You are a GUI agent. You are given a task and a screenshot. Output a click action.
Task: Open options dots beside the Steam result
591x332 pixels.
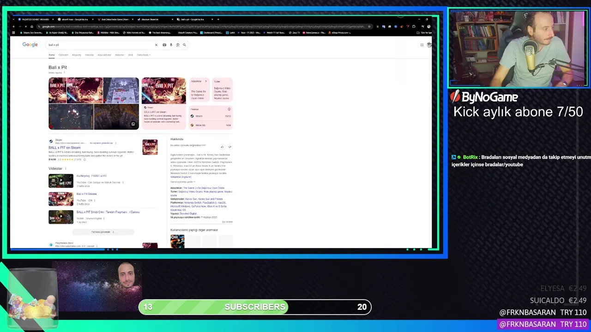tap(115, 143)
